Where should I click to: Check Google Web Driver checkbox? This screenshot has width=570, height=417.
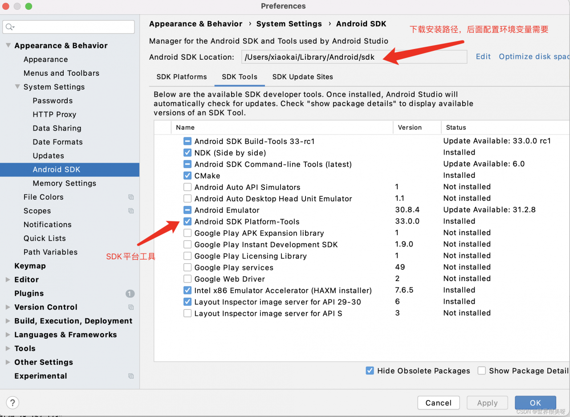(x=187, y=279)
